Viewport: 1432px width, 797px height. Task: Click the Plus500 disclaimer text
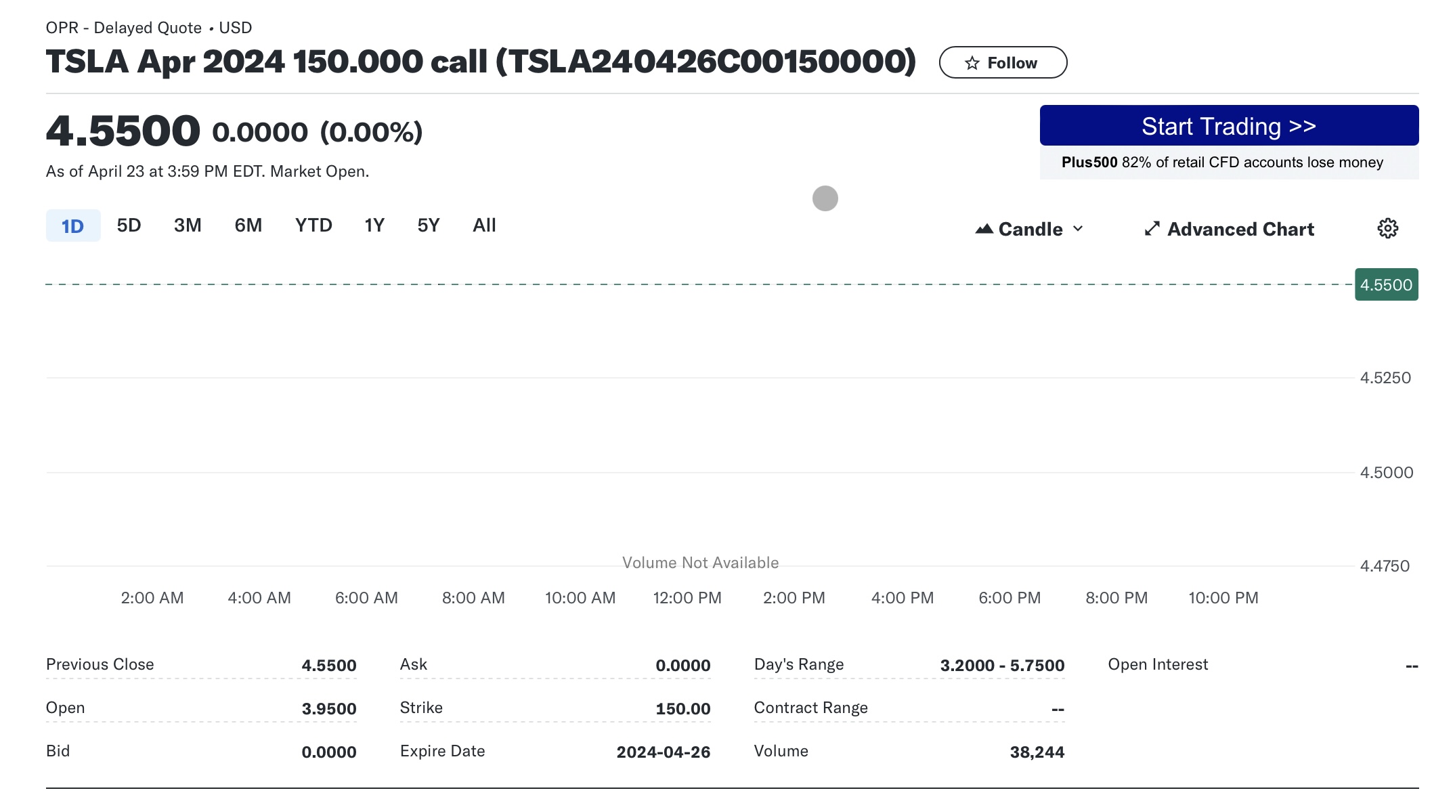pyautogui.click(x=1222, y=163)
